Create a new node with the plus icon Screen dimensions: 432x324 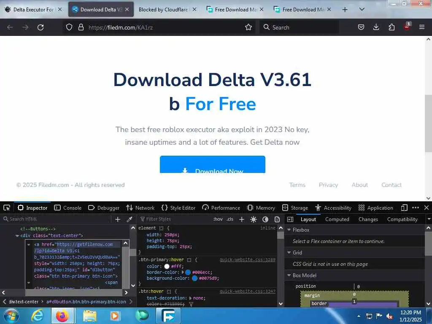click(x=118, y=219)
